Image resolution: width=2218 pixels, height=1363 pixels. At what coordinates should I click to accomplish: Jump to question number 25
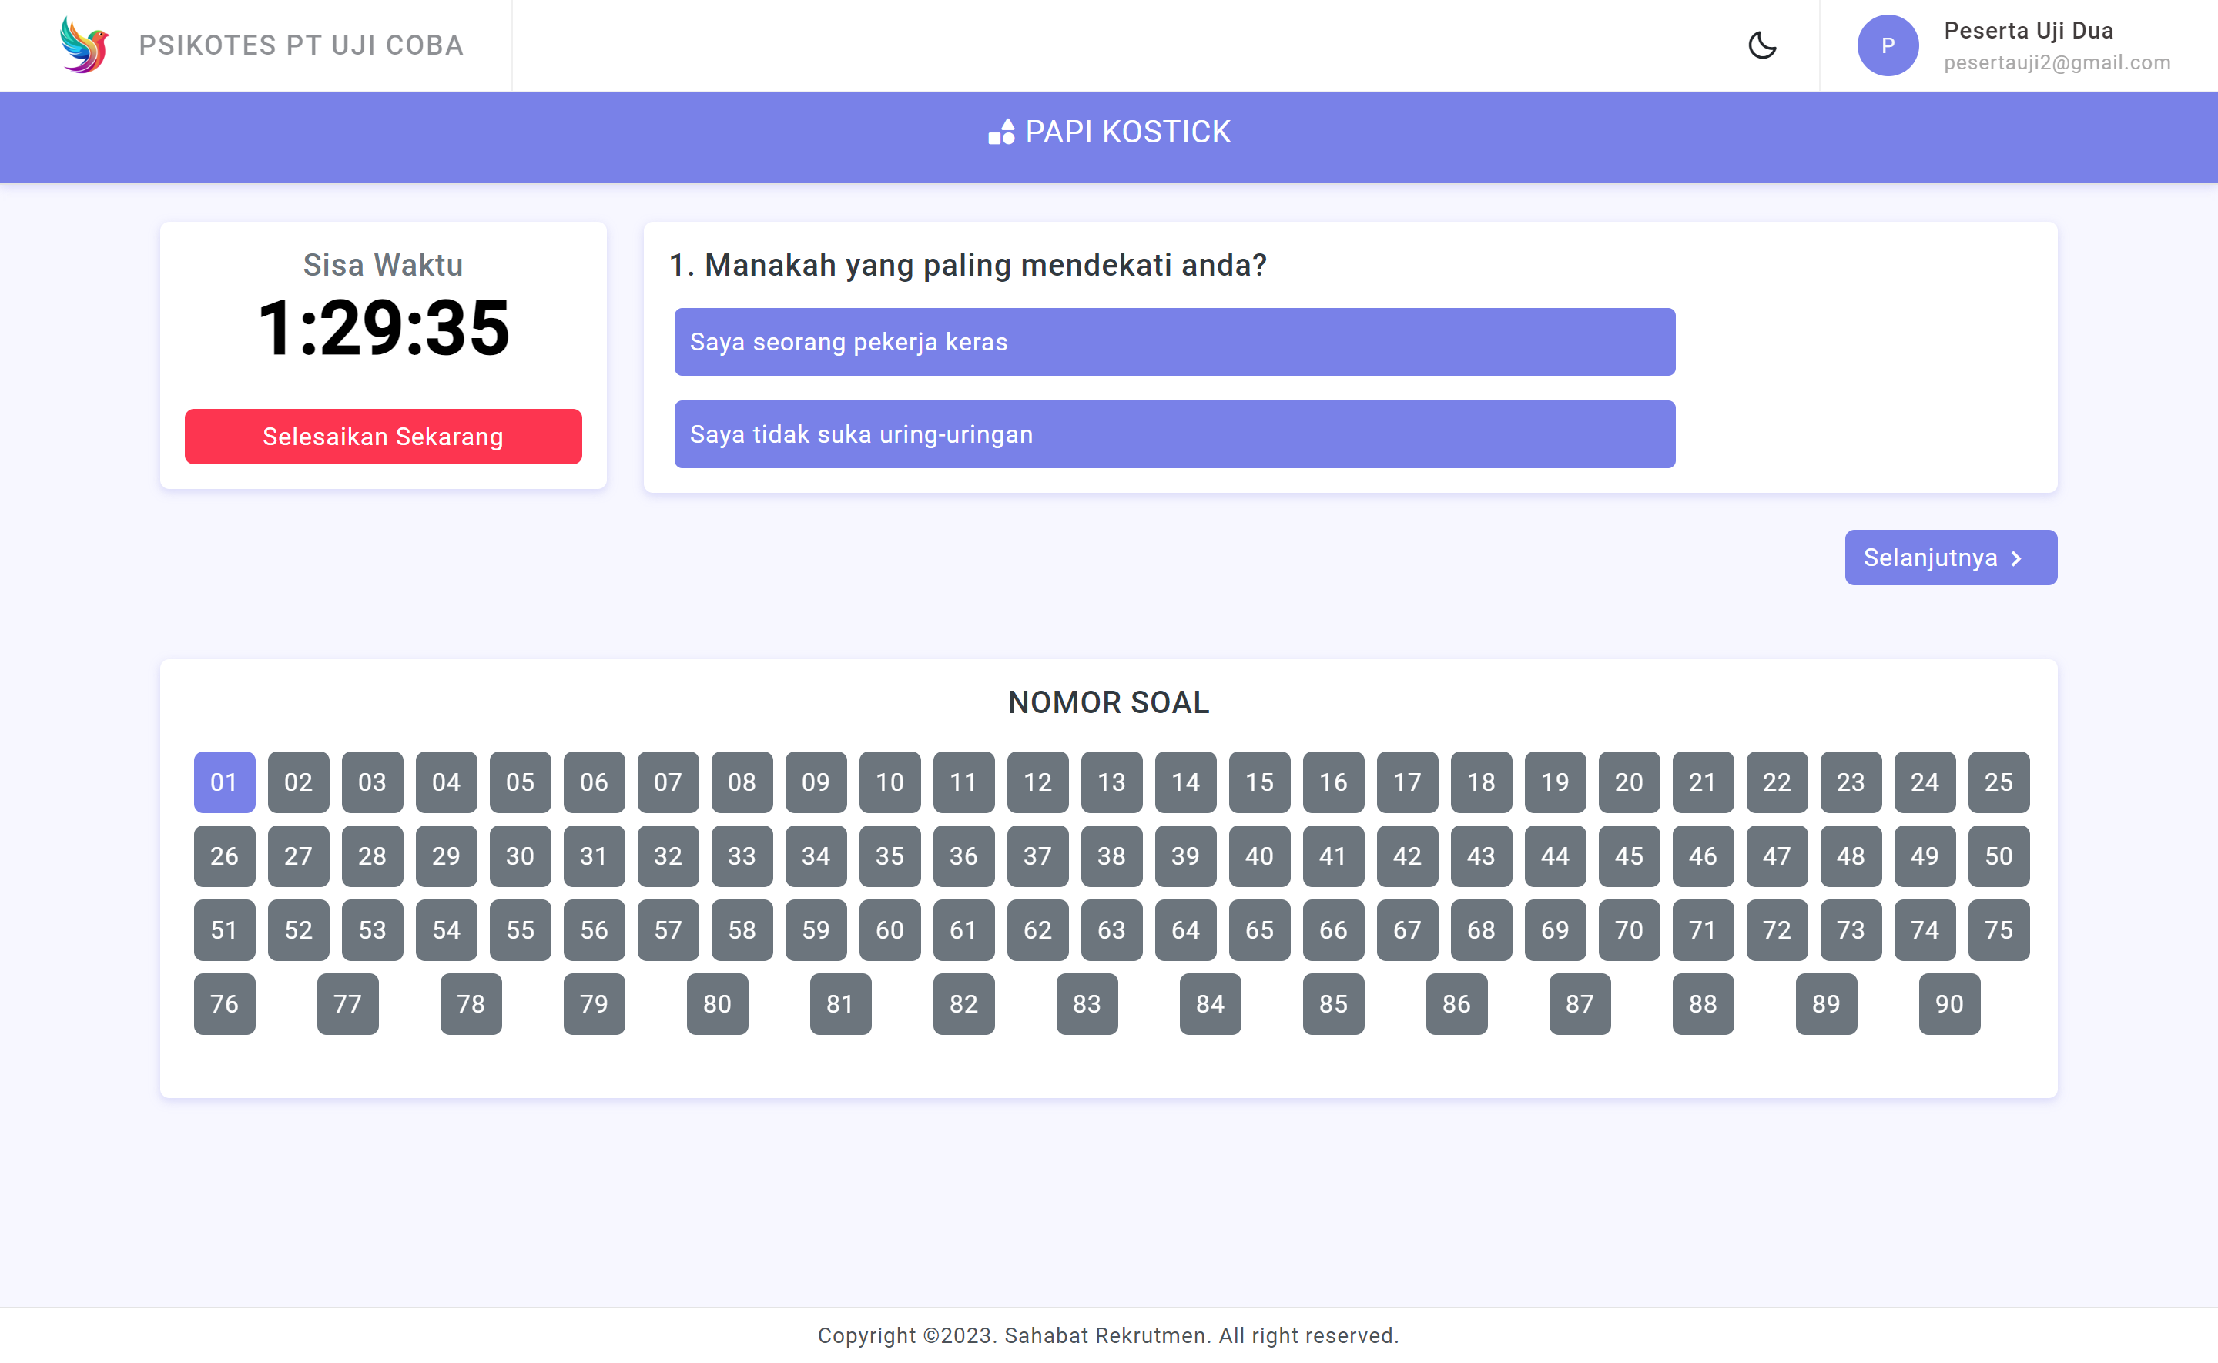pos(1998,782)
